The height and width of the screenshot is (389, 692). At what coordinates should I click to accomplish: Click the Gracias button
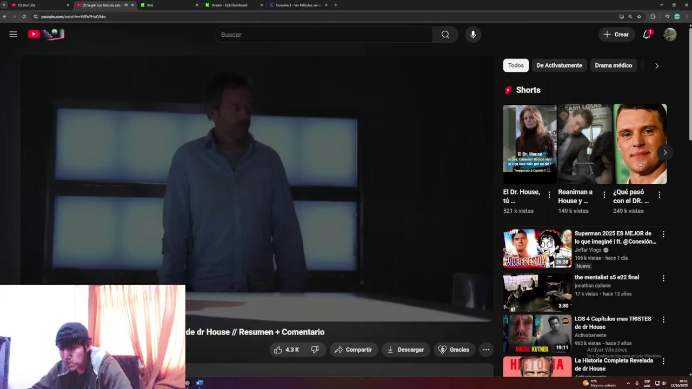[454, 350]
